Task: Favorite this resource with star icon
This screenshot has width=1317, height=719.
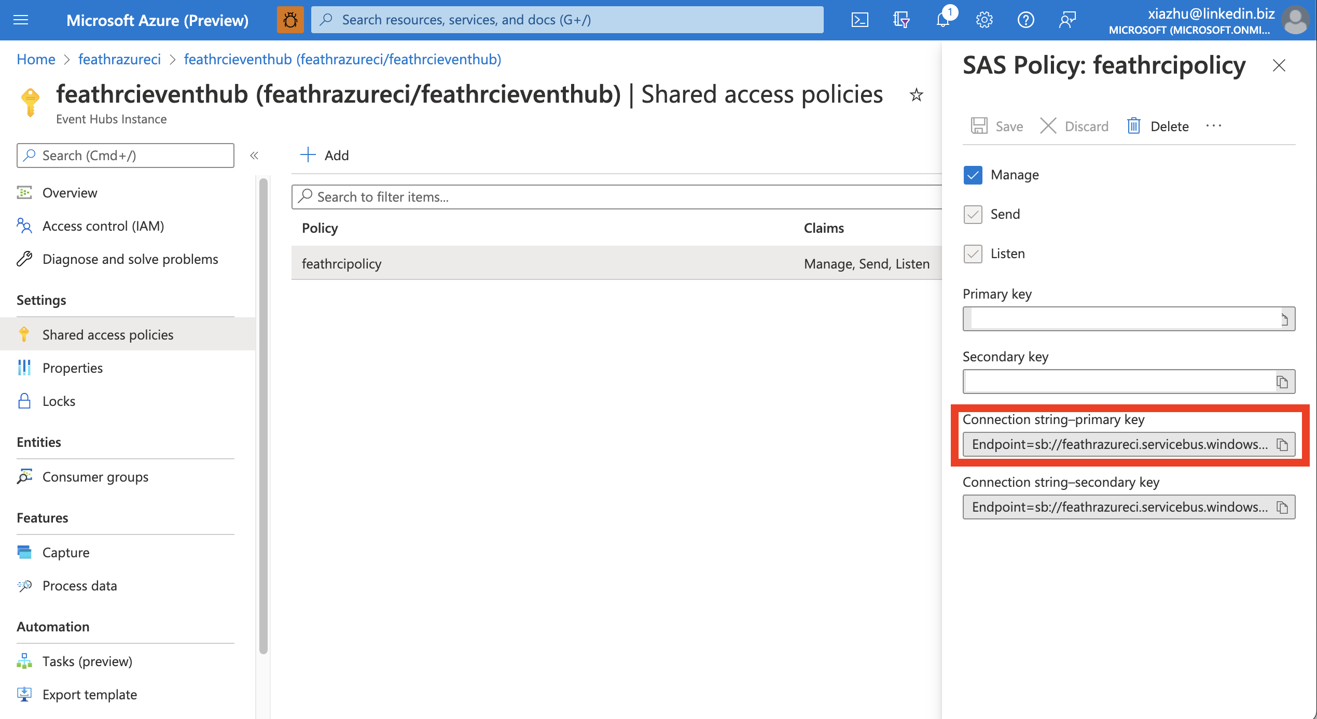Action: 917,95
